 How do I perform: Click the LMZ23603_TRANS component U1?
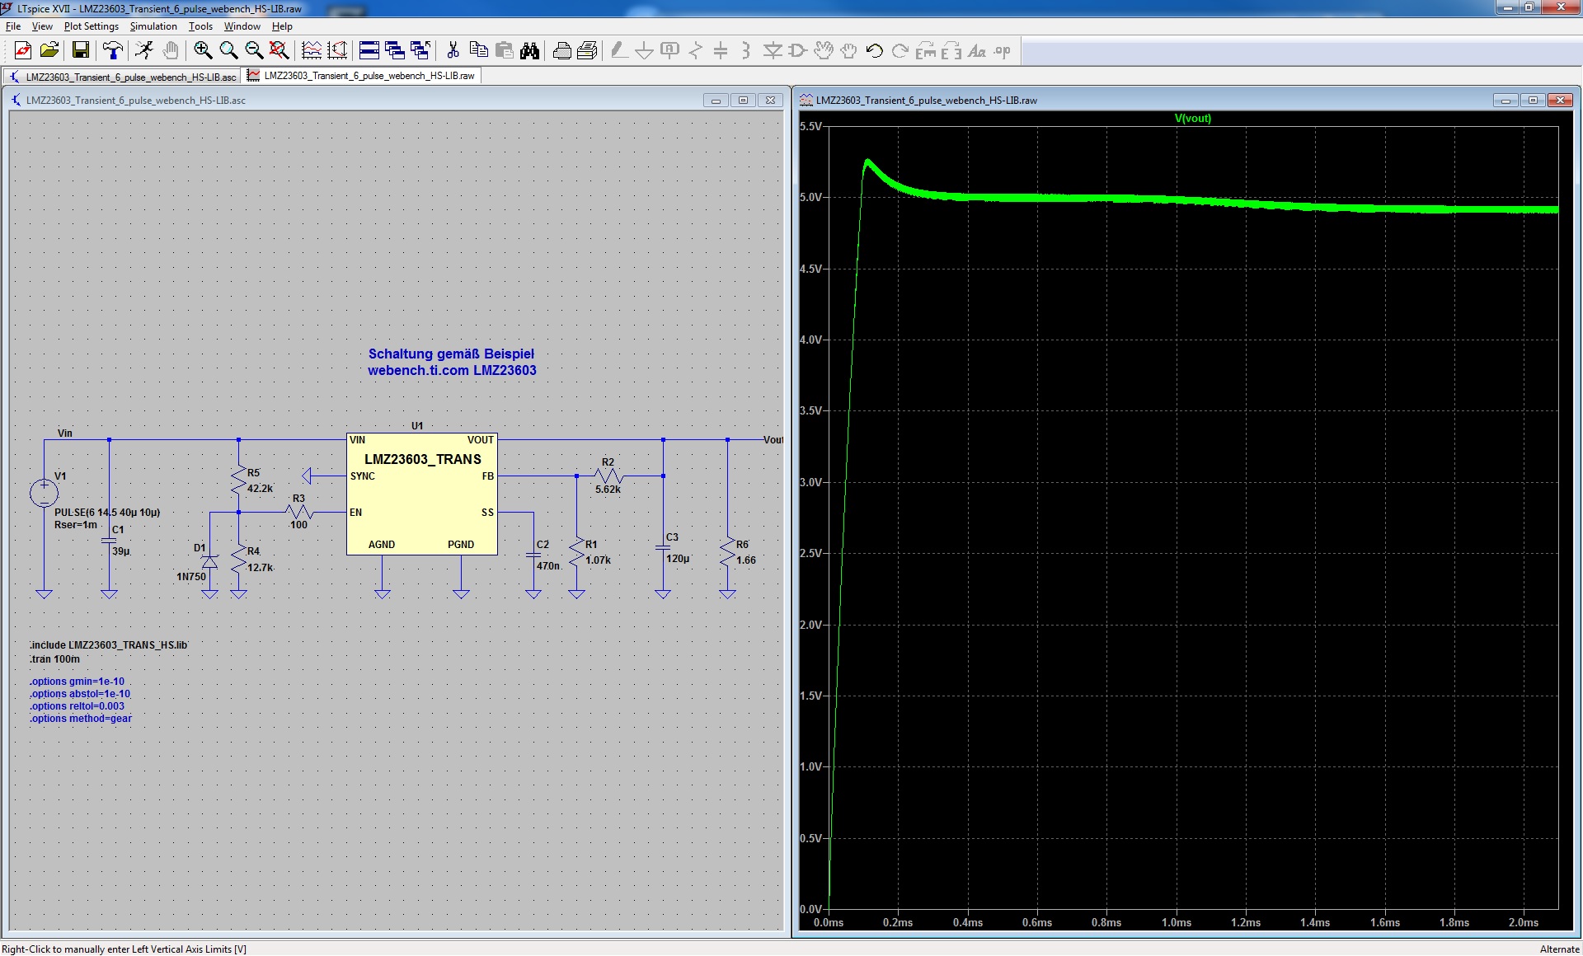[422, 493]
